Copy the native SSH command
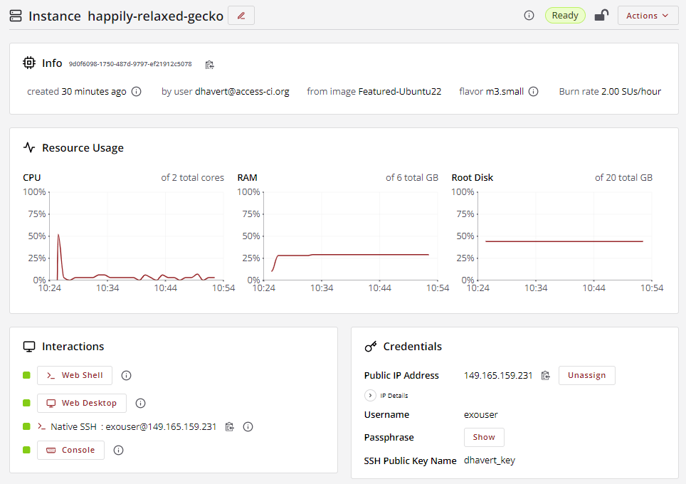686x484 pixels. 230,426
